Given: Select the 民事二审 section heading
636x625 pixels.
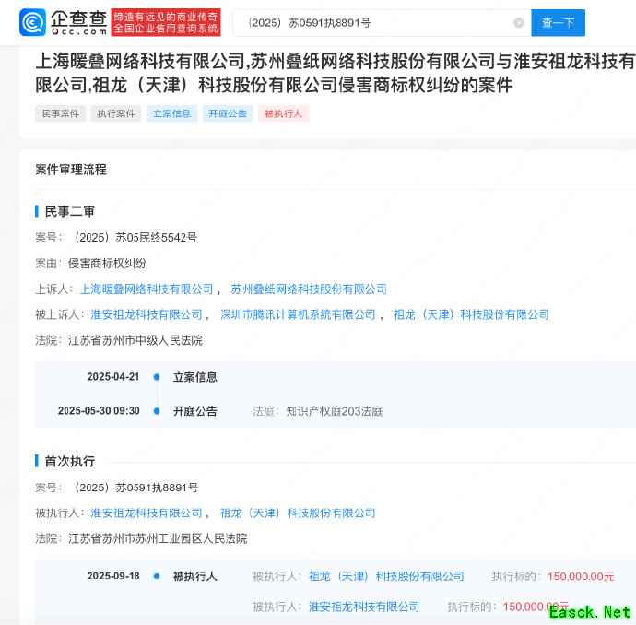Looking at the screenshot, I should click(70, 211).
